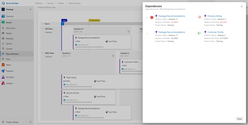Select the green Boards hub icon

click(3, 22)
